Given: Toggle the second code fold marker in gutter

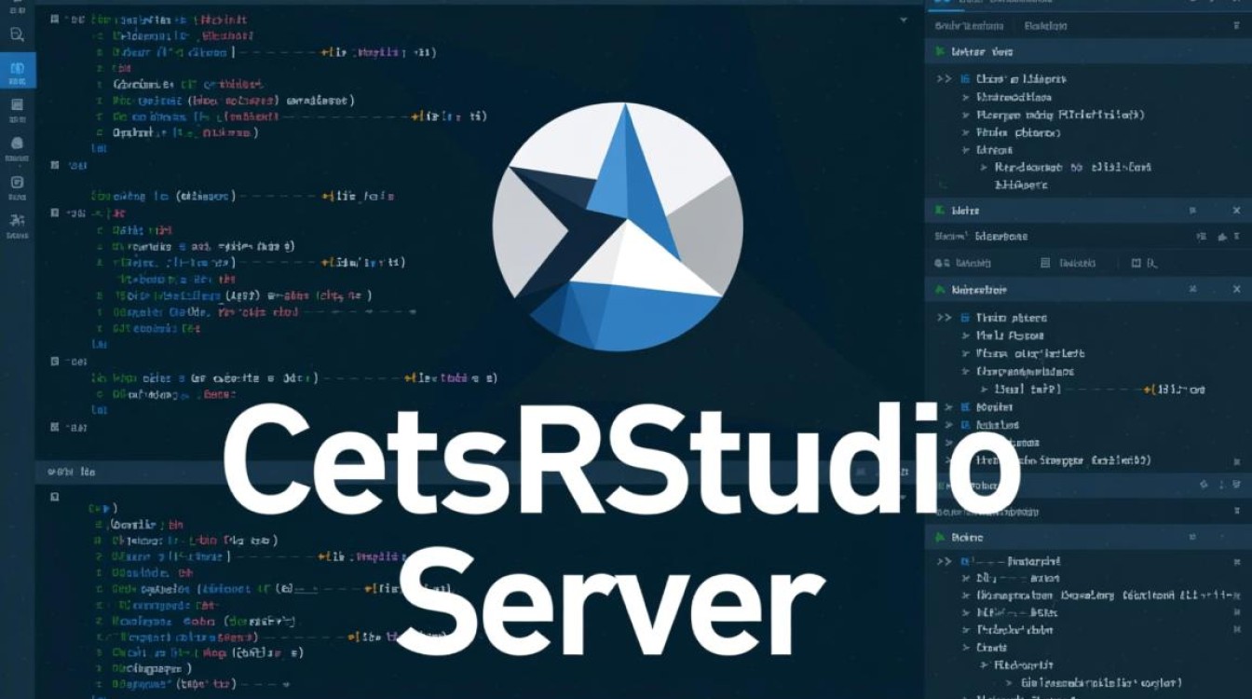Looking at the screenshot, I should pyautogui.click(x=55, y=165).
